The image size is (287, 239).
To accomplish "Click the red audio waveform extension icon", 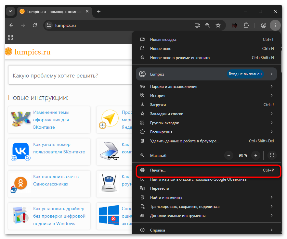I will pos(234,25).
